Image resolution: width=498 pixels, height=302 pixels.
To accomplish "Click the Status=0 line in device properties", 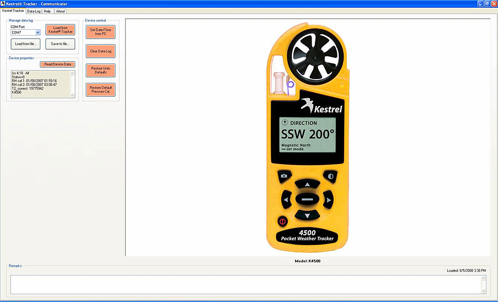I will [x=18, y=77].
